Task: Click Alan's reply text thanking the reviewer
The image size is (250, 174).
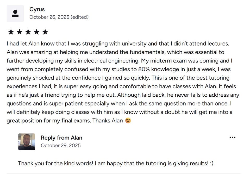Action: point(109,164)
